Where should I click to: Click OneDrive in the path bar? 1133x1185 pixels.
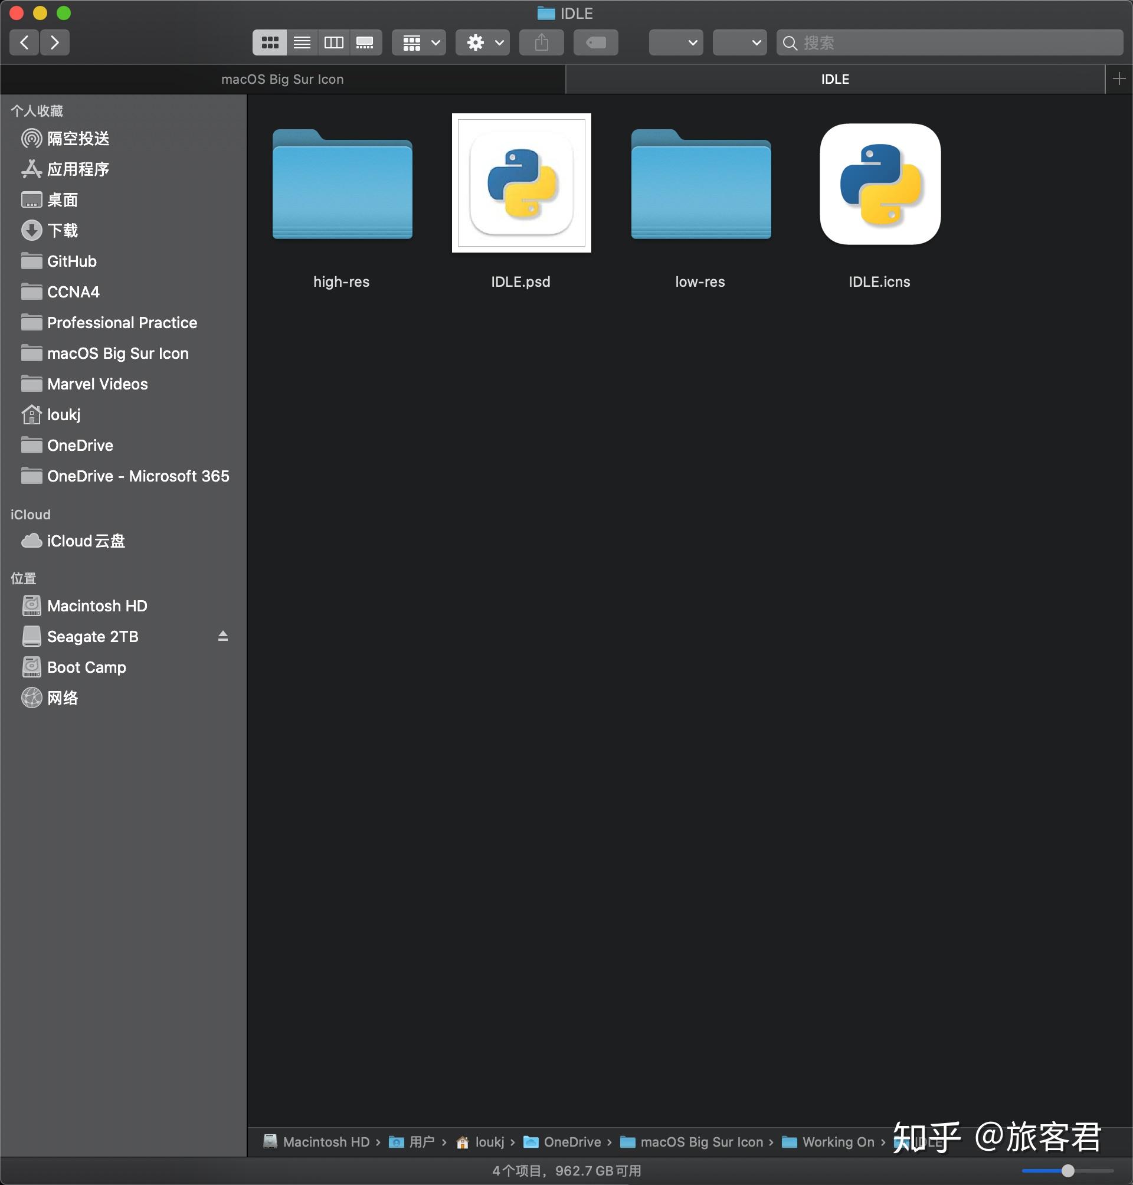click(x=562, y=1142)
